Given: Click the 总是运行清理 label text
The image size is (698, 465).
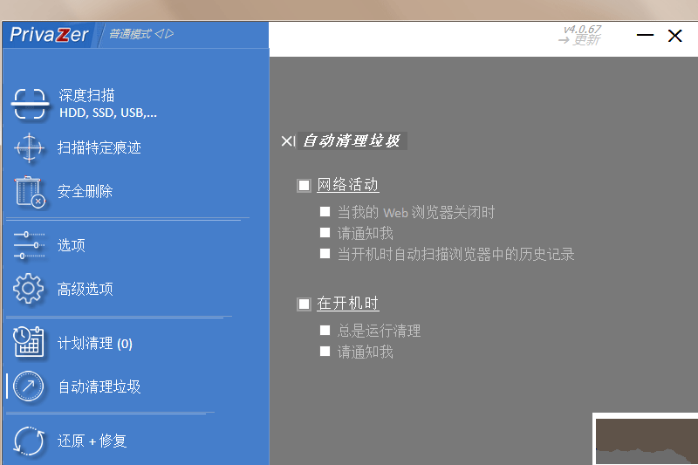Looking at the screenshot, I should pyautogui.click(x=379, y=331).
